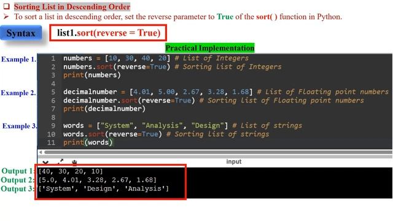Click the green "Practical Implementation" label
This screenshot has height=221, width=393.
coord(210,48)
